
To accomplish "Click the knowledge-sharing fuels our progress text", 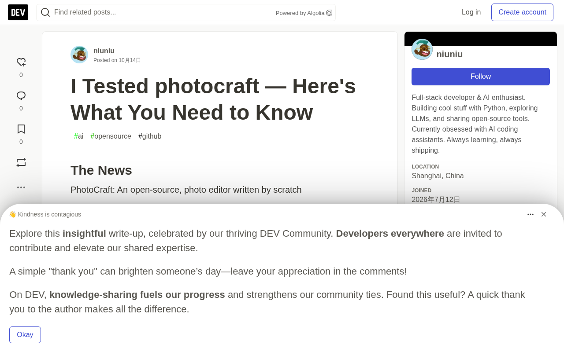I will point(137,295).
